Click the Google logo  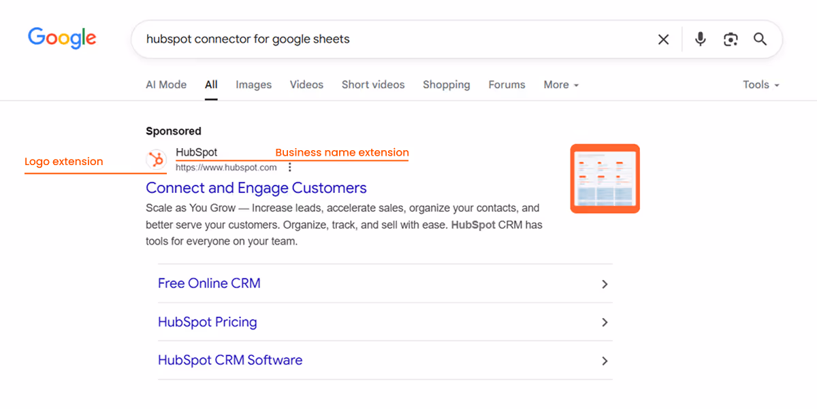(x=62, y=38)
